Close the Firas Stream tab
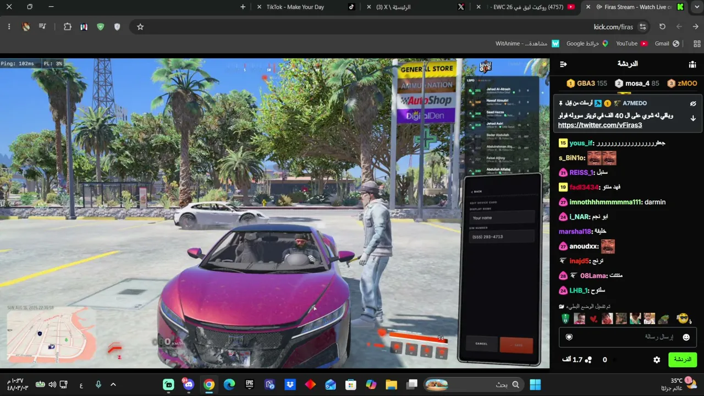Screen dimensions: 704x396 (x=588, y=7)
